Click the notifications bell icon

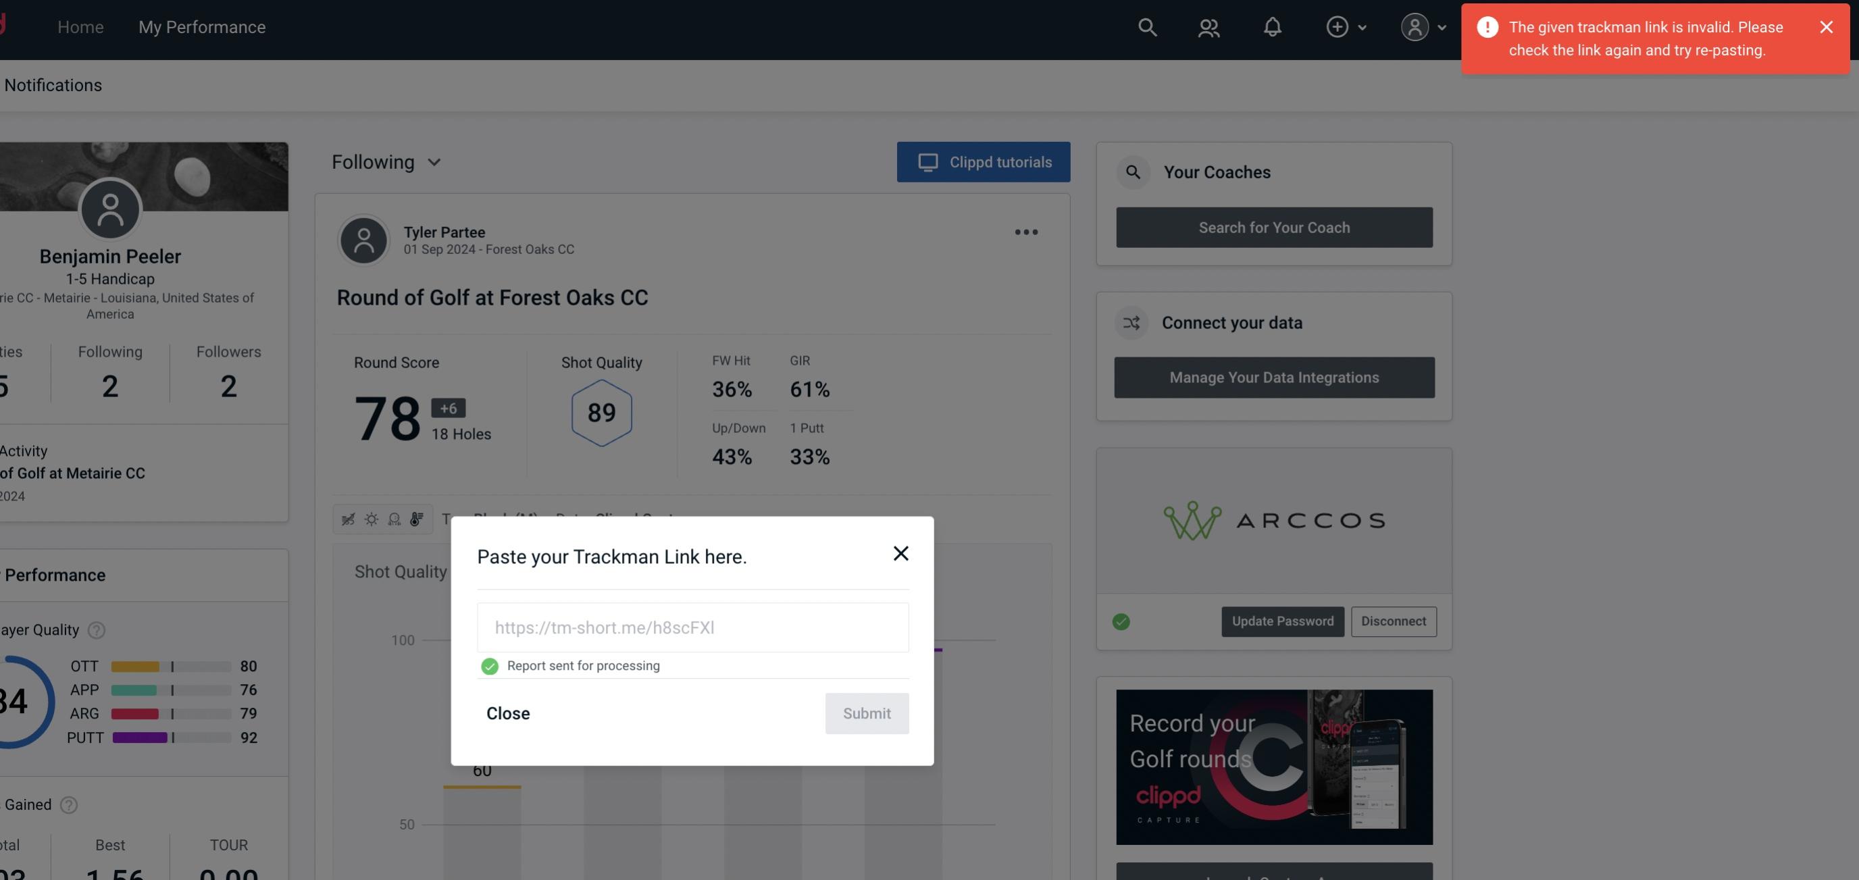click(1273, 26)
